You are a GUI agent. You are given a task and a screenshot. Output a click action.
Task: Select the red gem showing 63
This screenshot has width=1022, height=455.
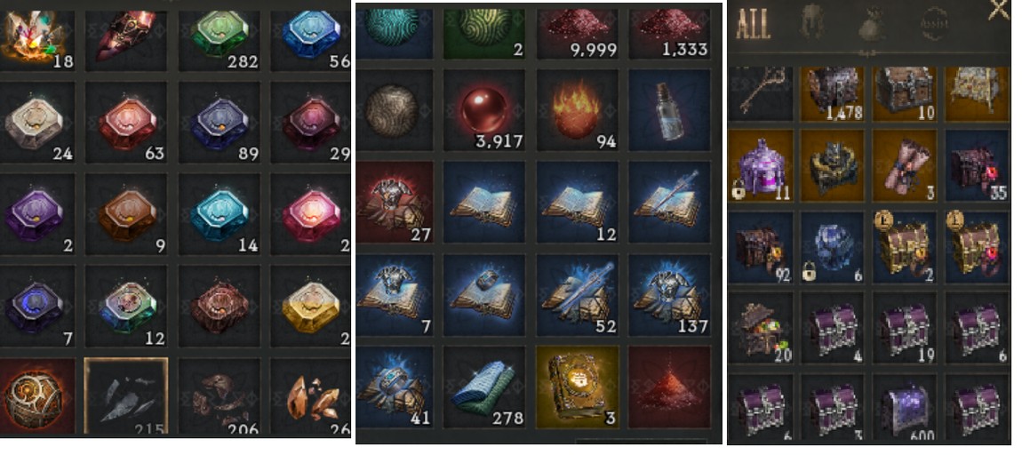(126, 122)
